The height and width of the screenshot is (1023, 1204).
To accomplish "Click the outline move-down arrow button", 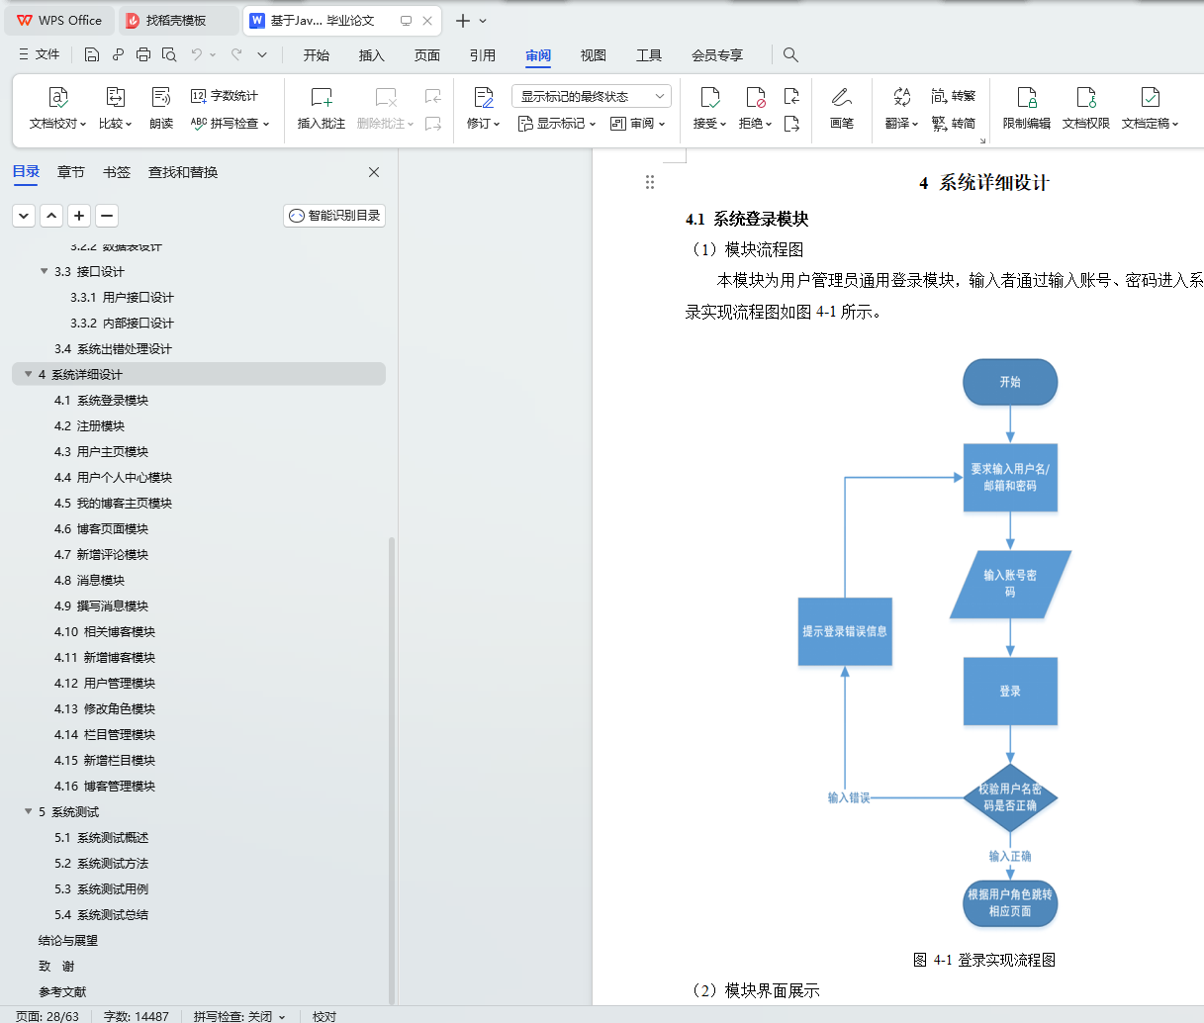I will pos(24,216).
